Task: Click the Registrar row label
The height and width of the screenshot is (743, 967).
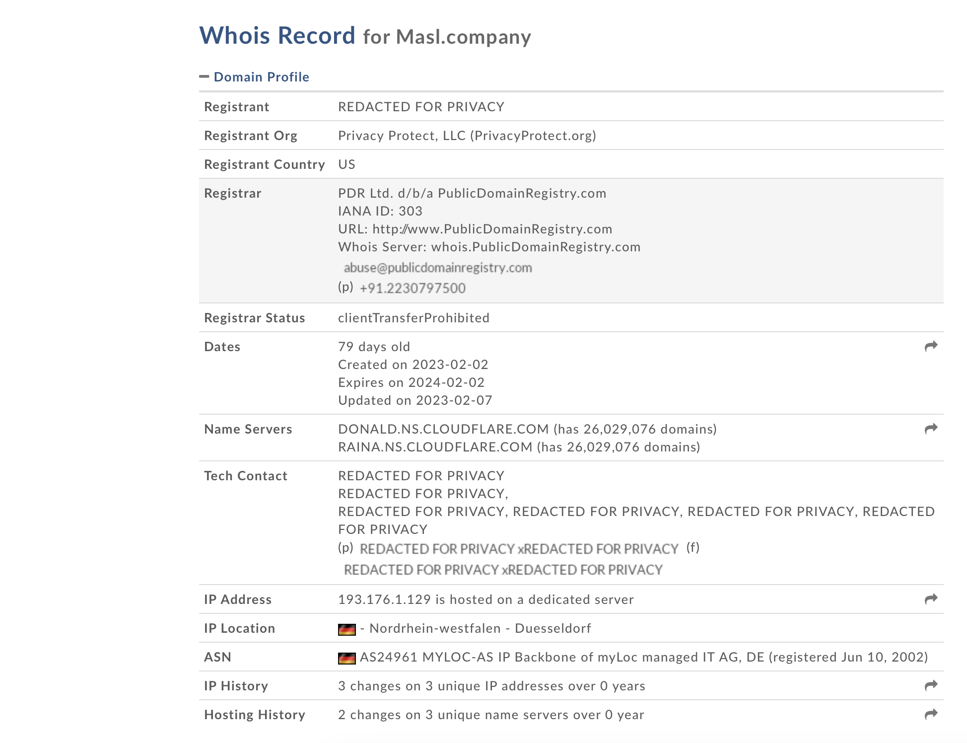Action: point(232,193)
